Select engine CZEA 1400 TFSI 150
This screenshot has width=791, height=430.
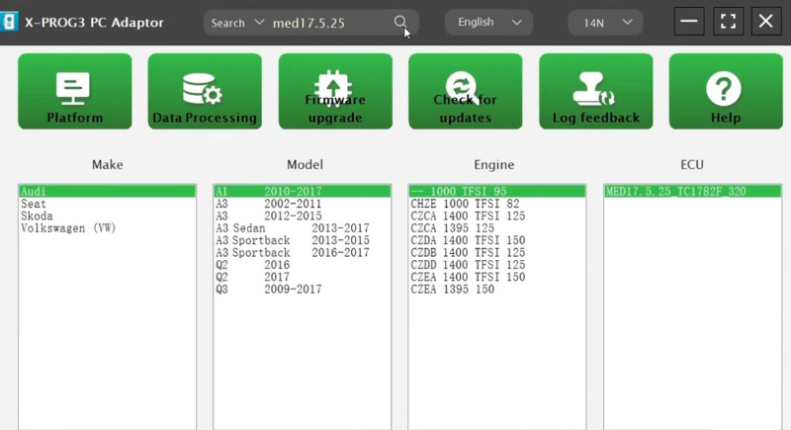[x=497, y=277]
